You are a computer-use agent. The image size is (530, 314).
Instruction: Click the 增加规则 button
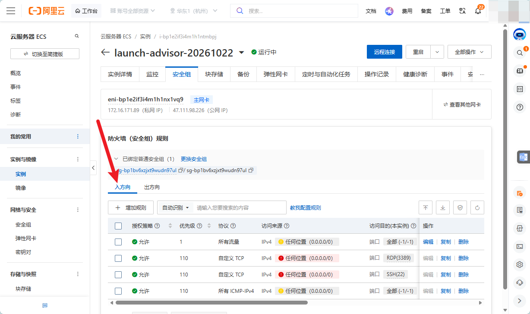click(x=131, y=207)
